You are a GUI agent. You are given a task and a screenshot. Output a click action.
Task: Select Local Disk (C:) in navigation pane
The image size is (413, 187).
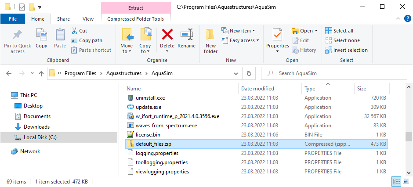tap(59, 137)
